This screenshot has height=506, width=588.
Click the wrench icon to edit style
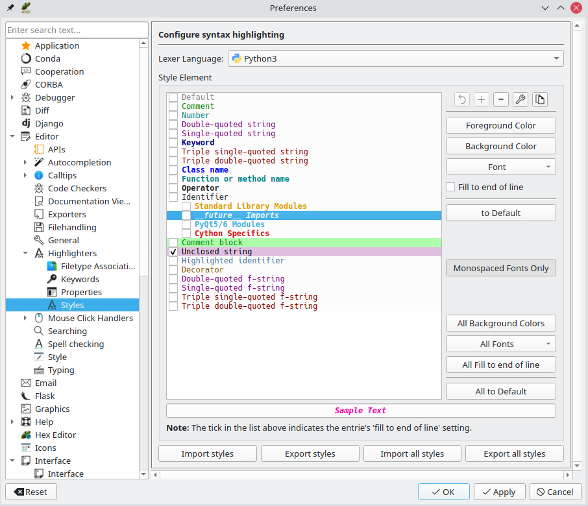tap(520, 99)
